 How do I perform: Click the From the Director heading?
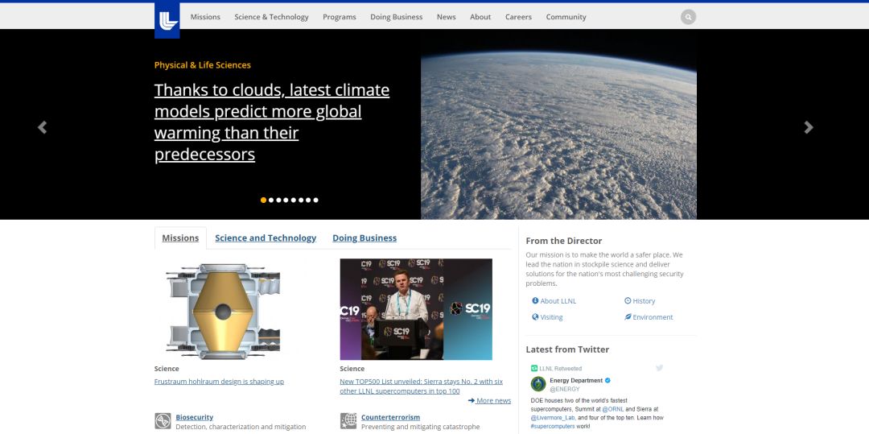[x=563, y=241]
